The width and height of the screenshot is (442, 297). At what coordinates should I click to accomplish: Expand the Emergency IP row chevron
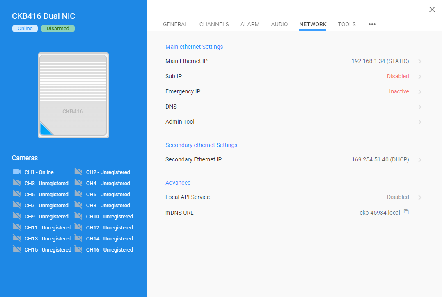(x=420, y=92)
